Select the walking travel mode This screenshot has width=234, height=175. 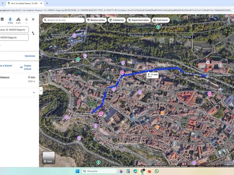click(10, 19)
